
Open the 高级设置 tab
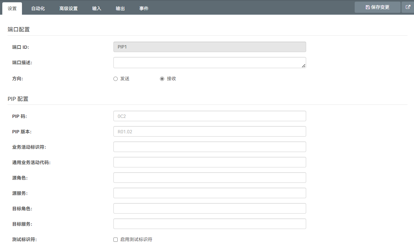click(x=69, y=9)
